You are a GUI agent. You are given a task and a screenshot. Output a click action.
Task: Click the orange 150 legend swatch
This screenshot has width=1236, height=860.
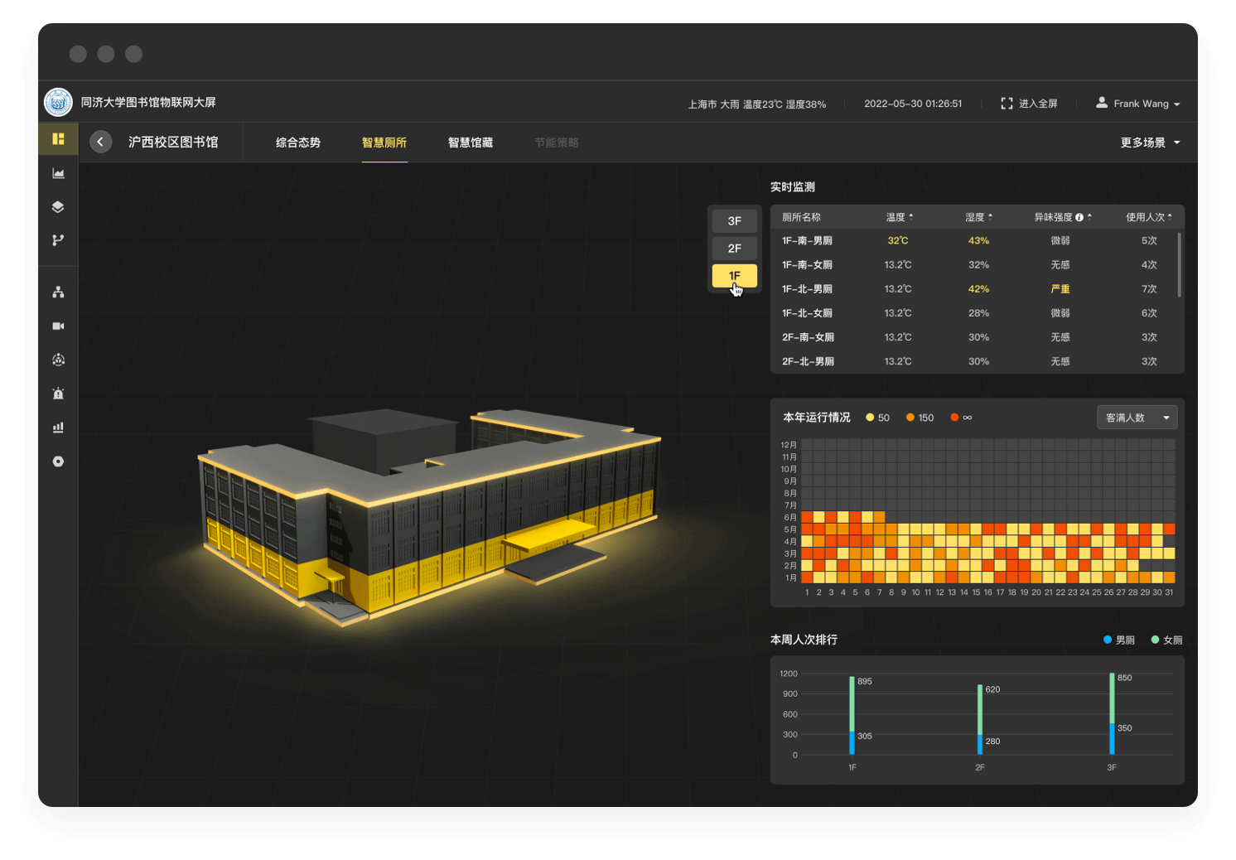pos(910,418)
